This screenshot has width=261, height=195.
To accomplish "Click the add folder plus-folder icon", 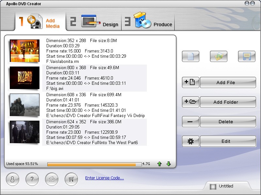I will (190, 102).
